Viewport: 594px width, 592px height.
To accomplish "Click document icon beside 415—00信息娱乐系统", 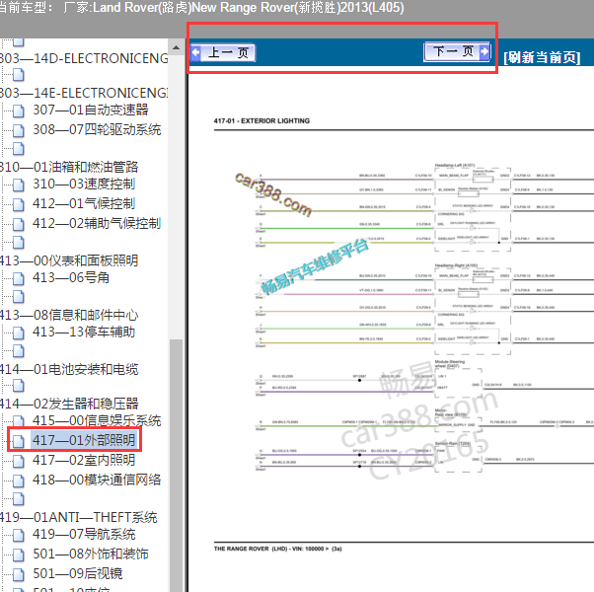I will [x=18, y=421].
